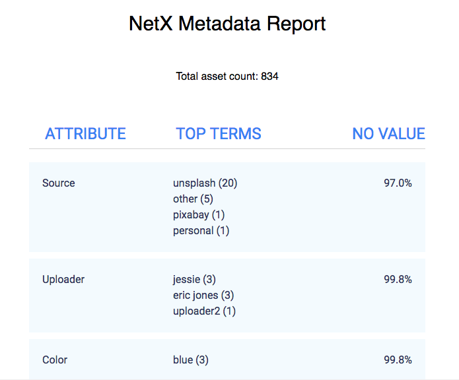
Task: Click the Uploader 99.8% no-value figure
Action: (398, 280)
